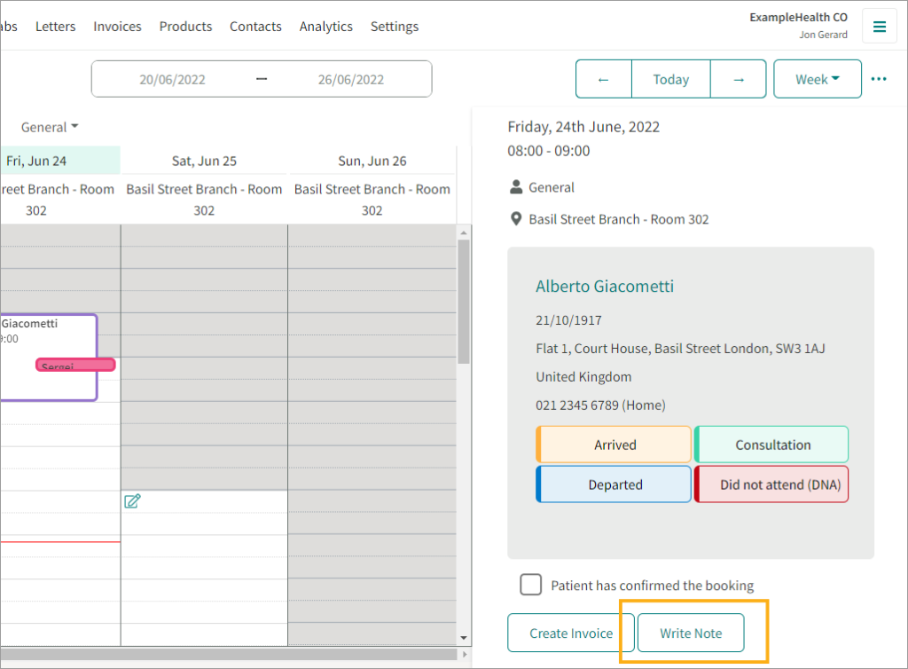
Task: Click the calendar vertical scrollbar thumb
Action: [463, 301]
